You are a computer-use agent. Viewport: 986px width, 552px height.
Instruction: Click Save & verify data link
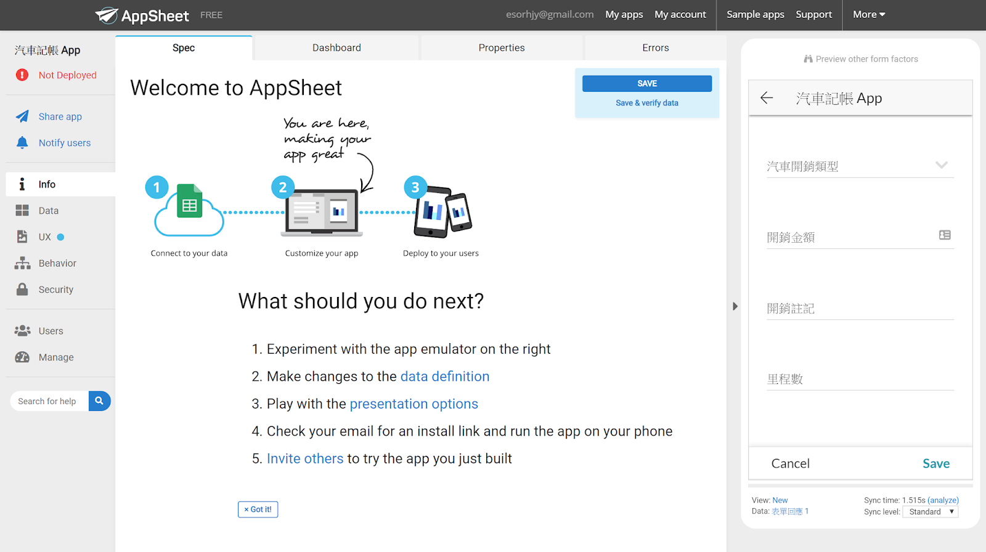[x=647, y=103]
